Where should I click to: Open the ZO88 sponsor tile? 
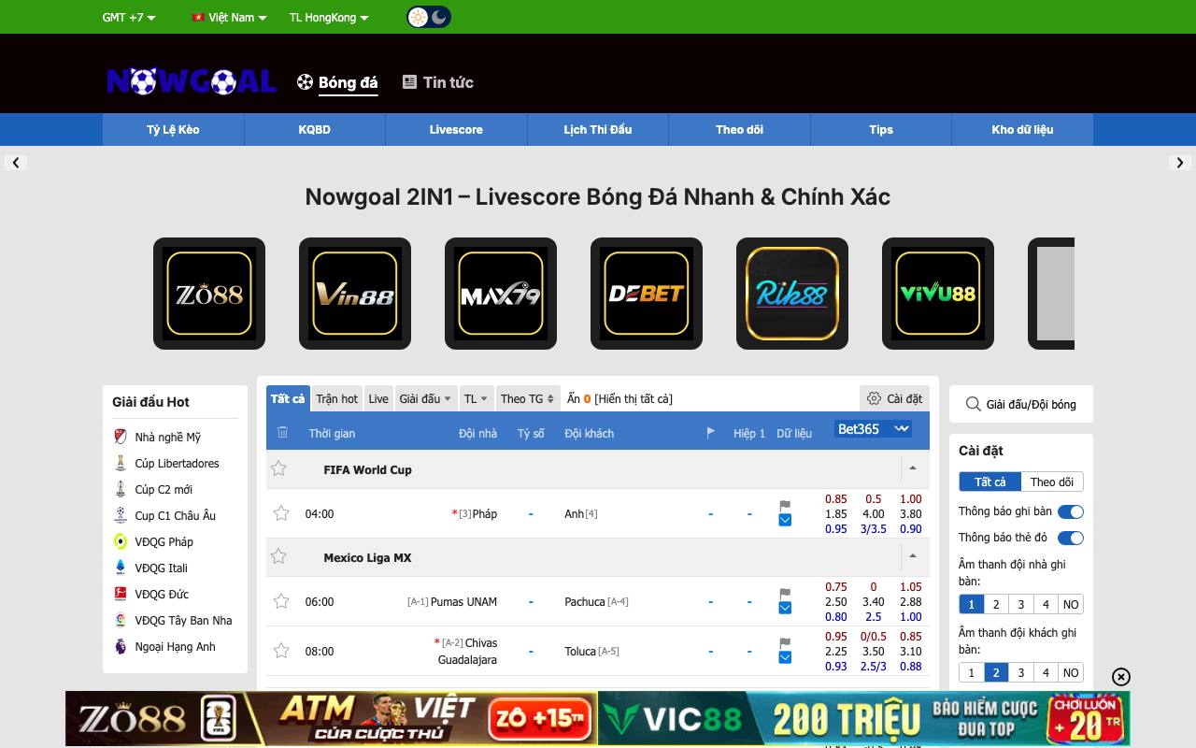tap(209, 294)
